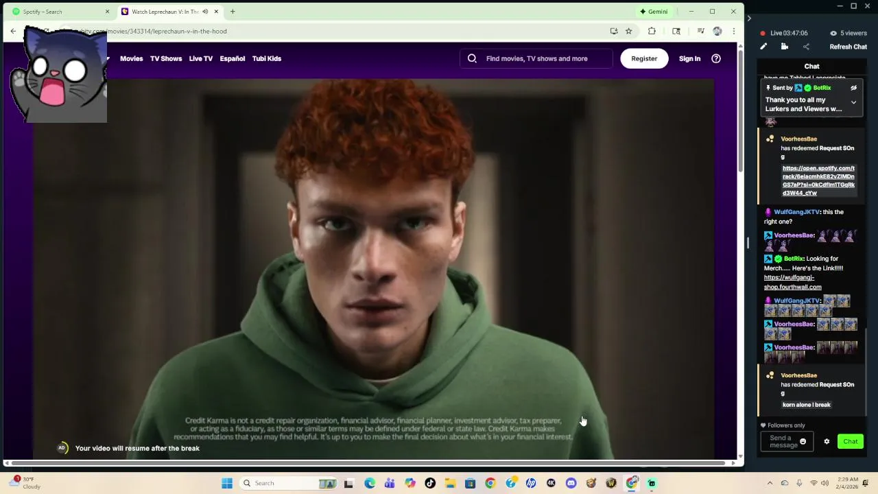The height and width of the screenshot is (494, 878).
Task: Open a new browser tab
Action: tap(233, 12)
